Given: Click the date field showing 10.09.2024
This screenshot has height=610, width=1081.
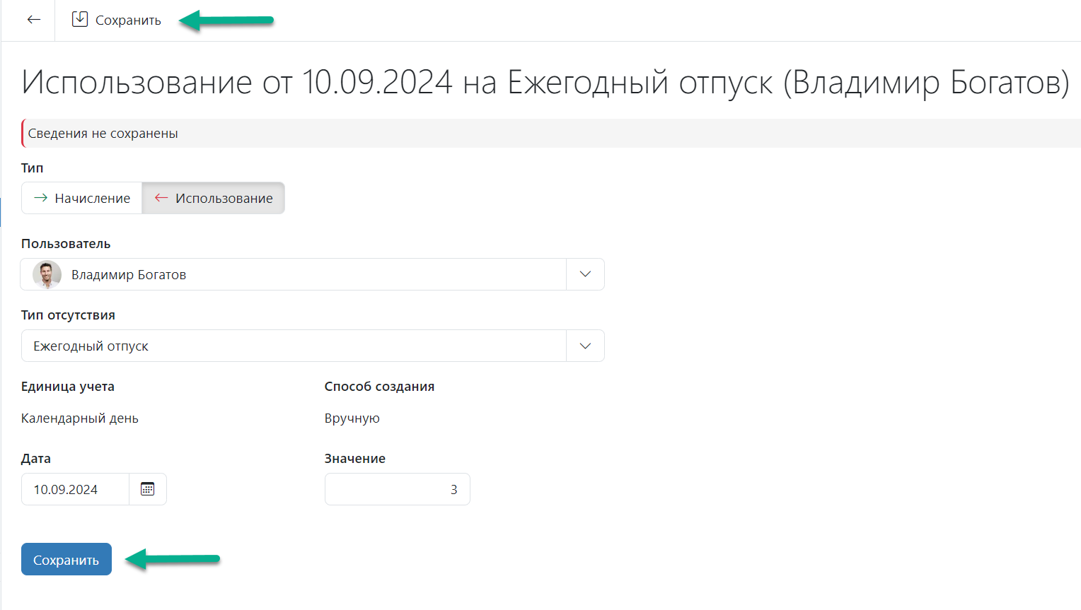Looking at the screenshot, I should click(76, 489).
